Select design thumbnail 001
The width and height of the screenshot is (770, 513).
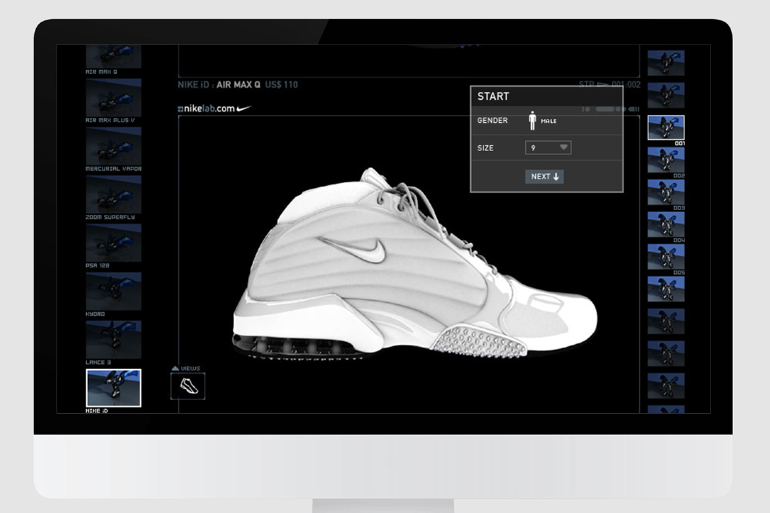pyautogui.click(x=666, y=127)
